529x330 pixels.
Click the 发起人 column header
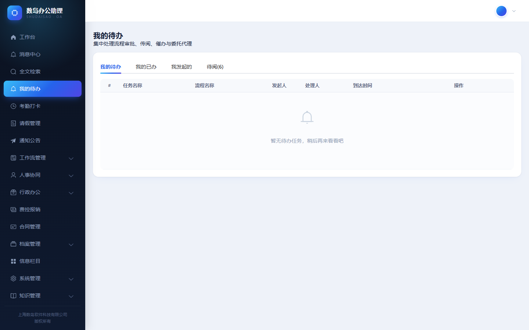pos(279,85)
